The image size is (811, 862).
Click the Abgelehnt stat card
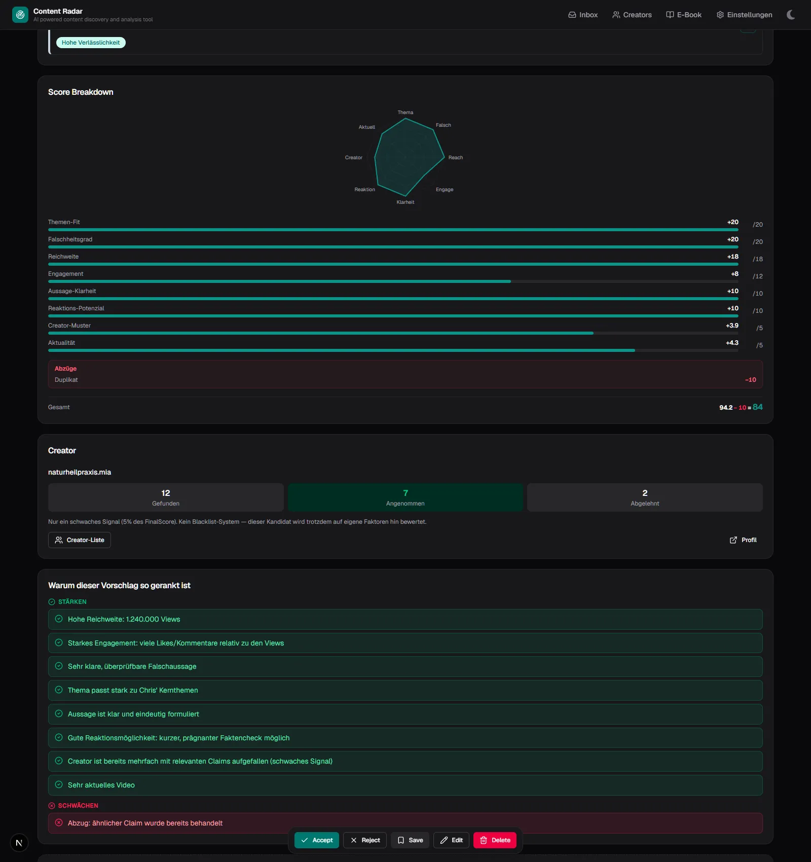[645, 497]
